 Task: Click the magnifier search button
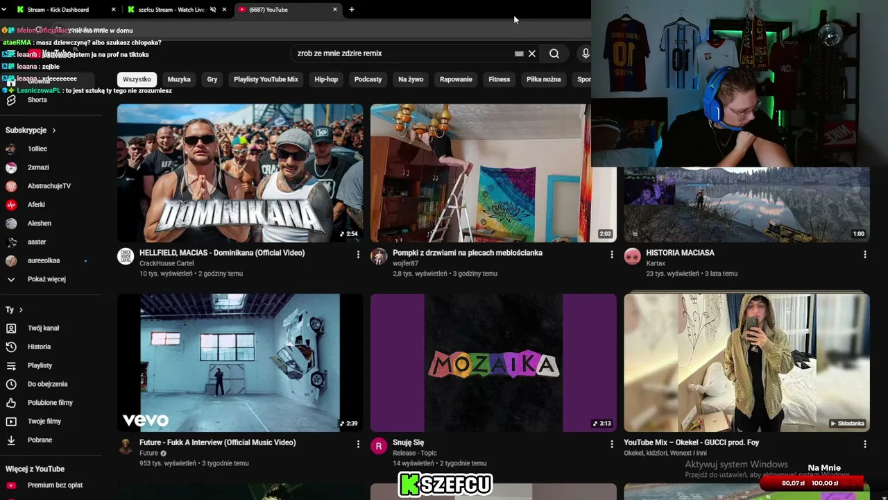click(x=554, y=53)
